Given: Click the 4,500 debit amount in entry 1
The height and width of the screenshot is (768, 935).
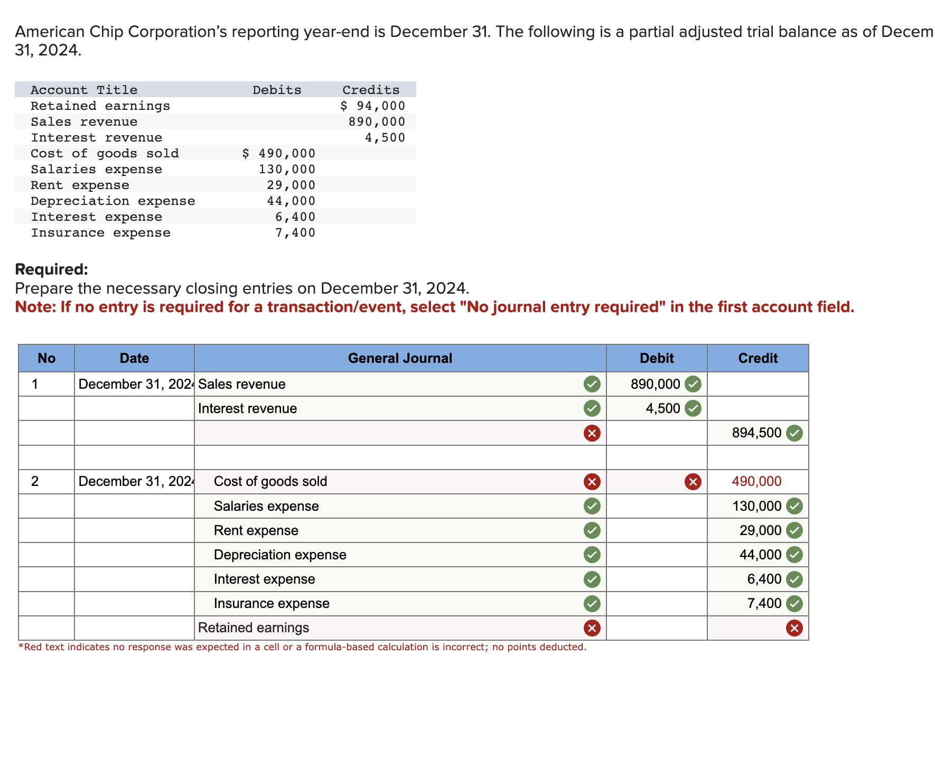Looking at the screenshot, I should coord(663,408).
